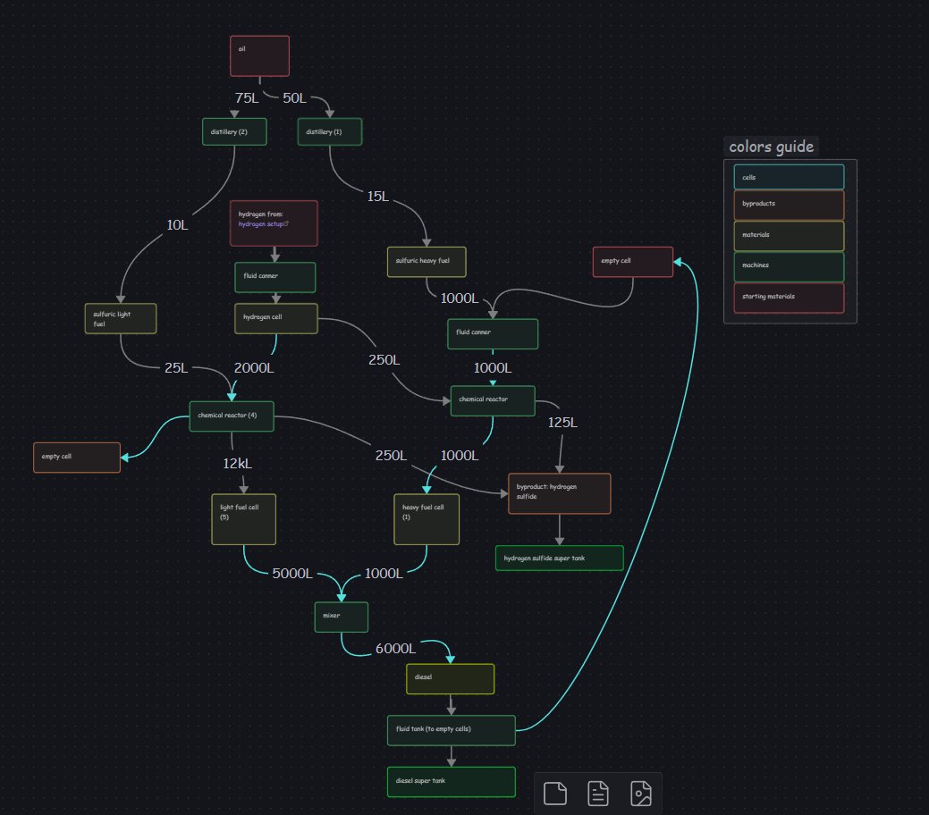Select the sulfuric light fuel card

tap(121, 319)
